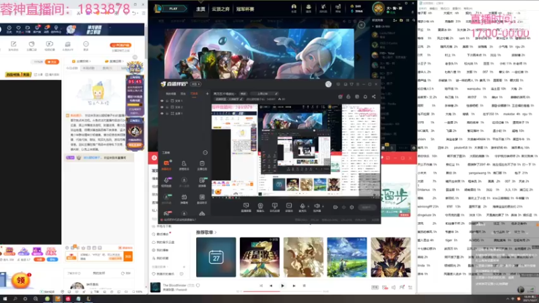Click the volume icon in the music player
The image size is (539, 303).
pos(393,288)
